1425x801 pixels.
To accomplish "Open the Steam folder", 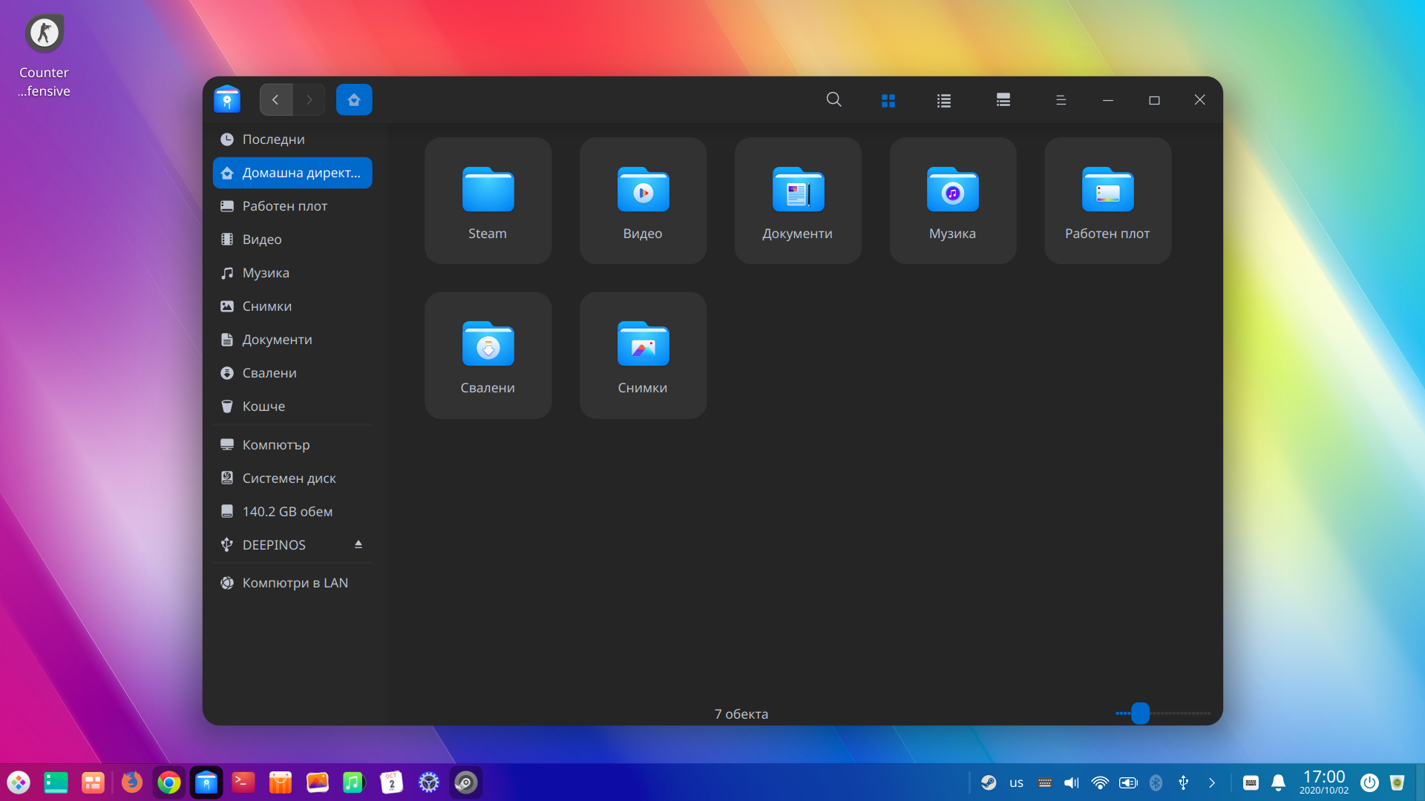I will pyautogui.click(x=488, y=200).
